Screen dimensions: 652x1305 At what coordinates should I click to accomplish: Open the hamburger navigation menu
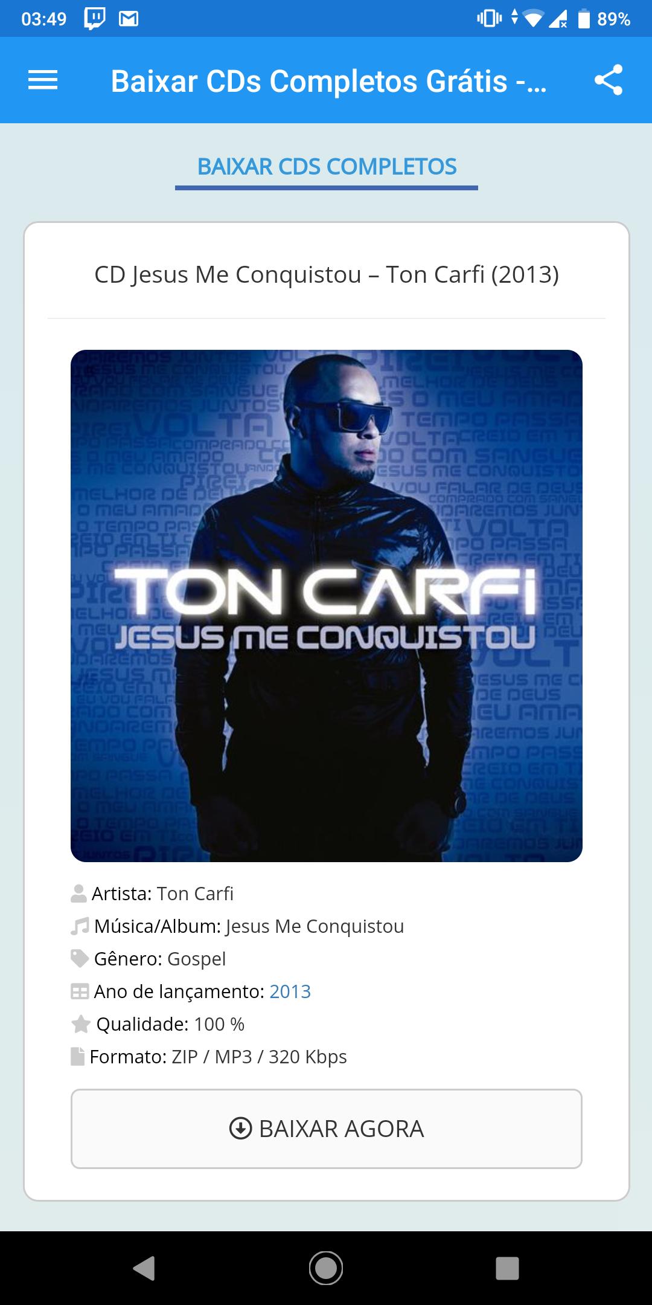point(43,80)
